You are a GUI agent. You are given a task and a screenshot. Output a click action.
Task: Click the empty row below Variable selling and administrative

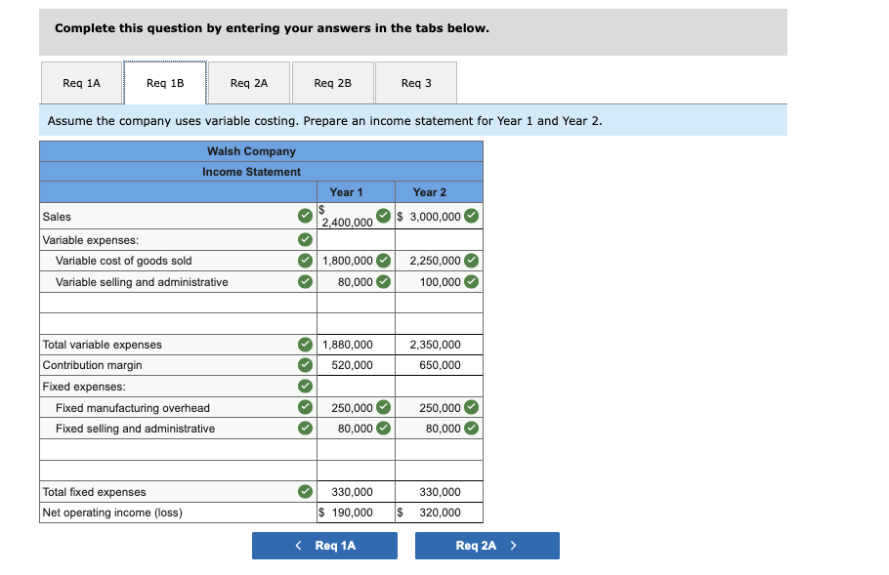pos(176,303)
